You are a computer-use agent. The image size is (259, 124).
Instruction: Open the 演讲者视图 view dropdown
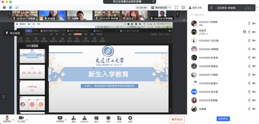pyautogui.click(x=161, y=8)
